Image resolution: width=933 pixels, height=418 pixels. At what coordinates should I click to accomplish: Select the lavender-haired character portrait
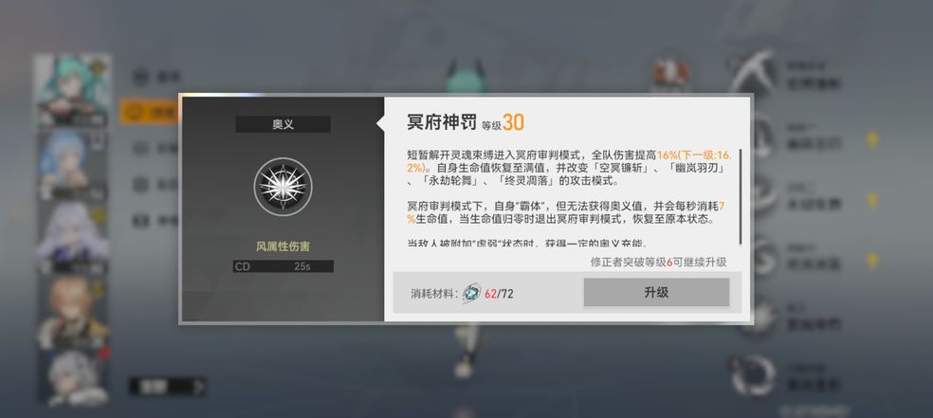[73, 239]
